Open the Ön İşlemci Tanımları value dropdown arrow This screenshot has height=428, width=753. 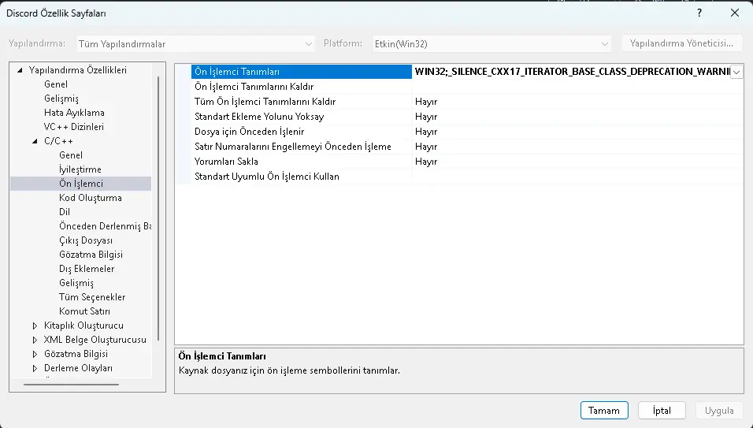point(736,72)
